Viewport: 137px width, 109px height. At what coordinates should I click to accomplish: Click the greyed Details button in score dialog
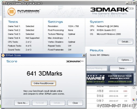coord(58,103)
